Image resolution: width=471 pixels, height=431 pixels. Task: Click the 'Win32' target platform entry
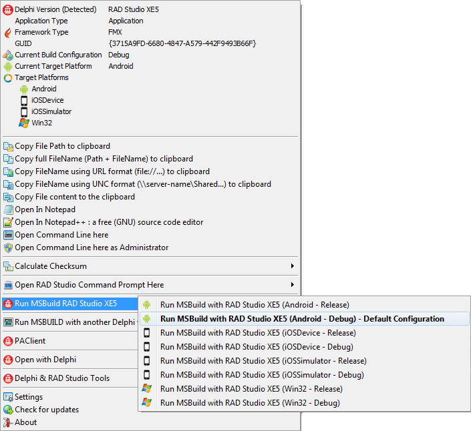pos(41,123)
